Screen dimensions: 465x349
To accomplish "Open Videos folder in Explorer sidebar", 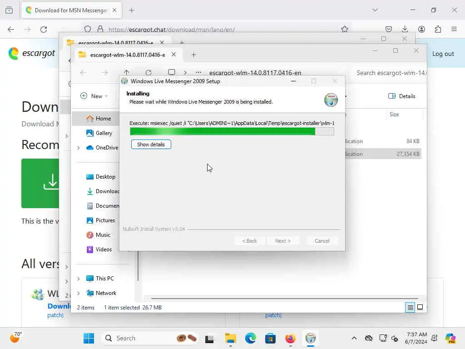I will pyautogui.click(x=99, y=249).
